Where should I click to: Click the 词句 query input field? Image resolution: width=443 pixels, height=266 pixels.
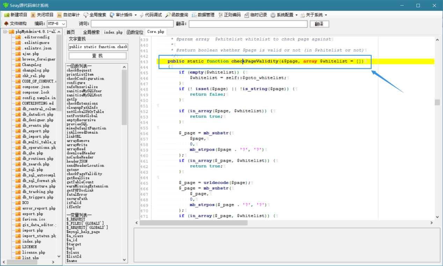tap(132, 24)
